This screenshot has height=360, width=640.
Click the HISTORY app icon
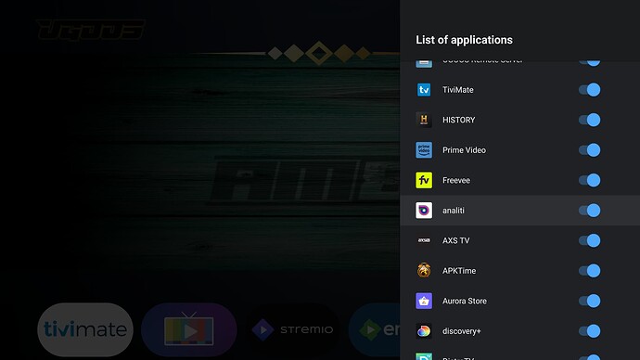[424, 120]
